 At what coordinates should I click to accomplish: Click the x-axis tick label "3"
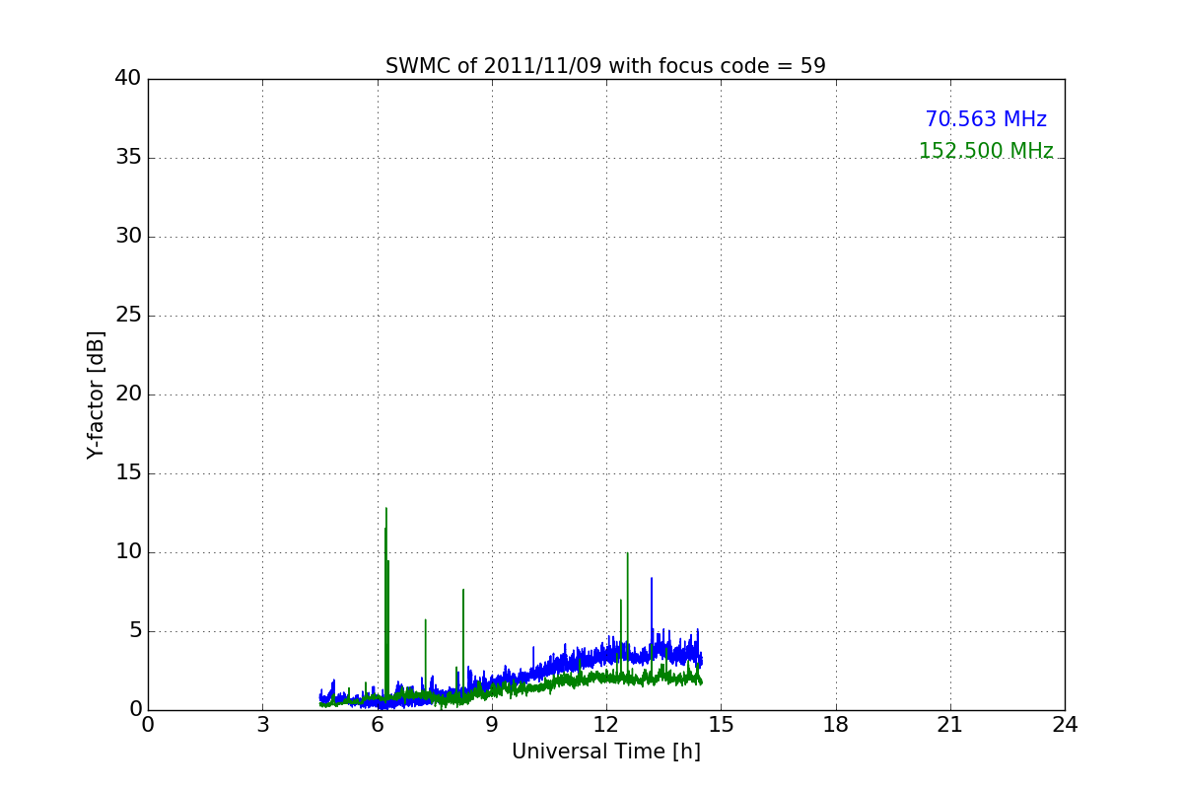click(x=262, y=725)
